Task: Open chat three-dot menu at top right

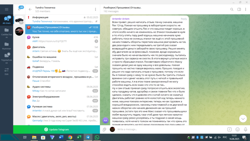Action: tap(246, 10)
